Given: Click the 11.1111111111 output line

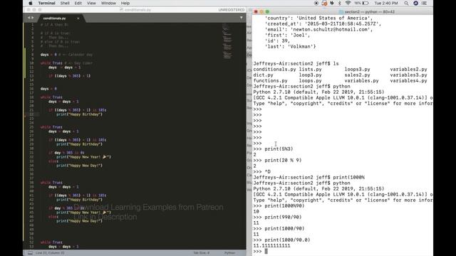Looking at the screenshot, I should 271,245.
